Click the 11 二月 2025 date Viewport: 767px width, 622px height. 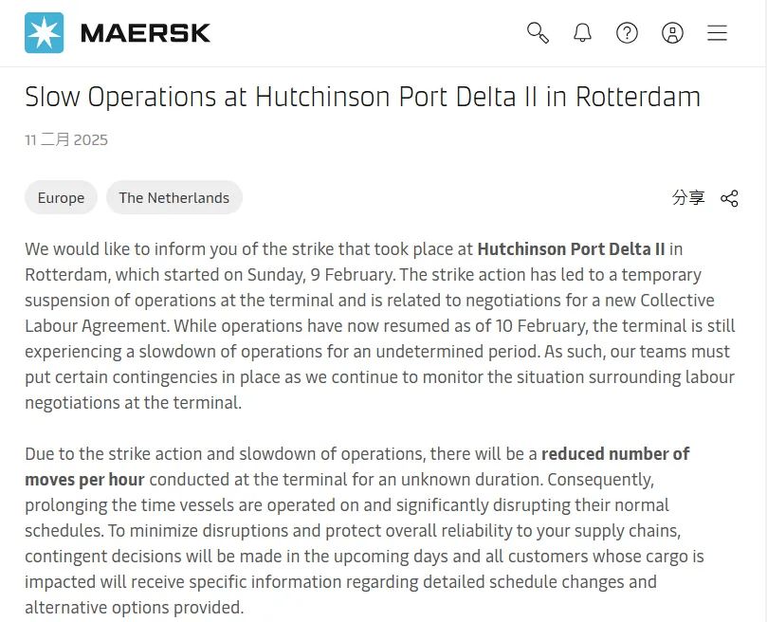pyautogui.click(x=66, y=140)
